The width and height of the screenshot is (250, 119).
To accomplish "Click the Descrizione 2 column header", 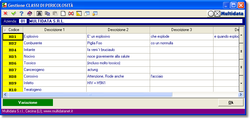I will [x=118, y=30].
